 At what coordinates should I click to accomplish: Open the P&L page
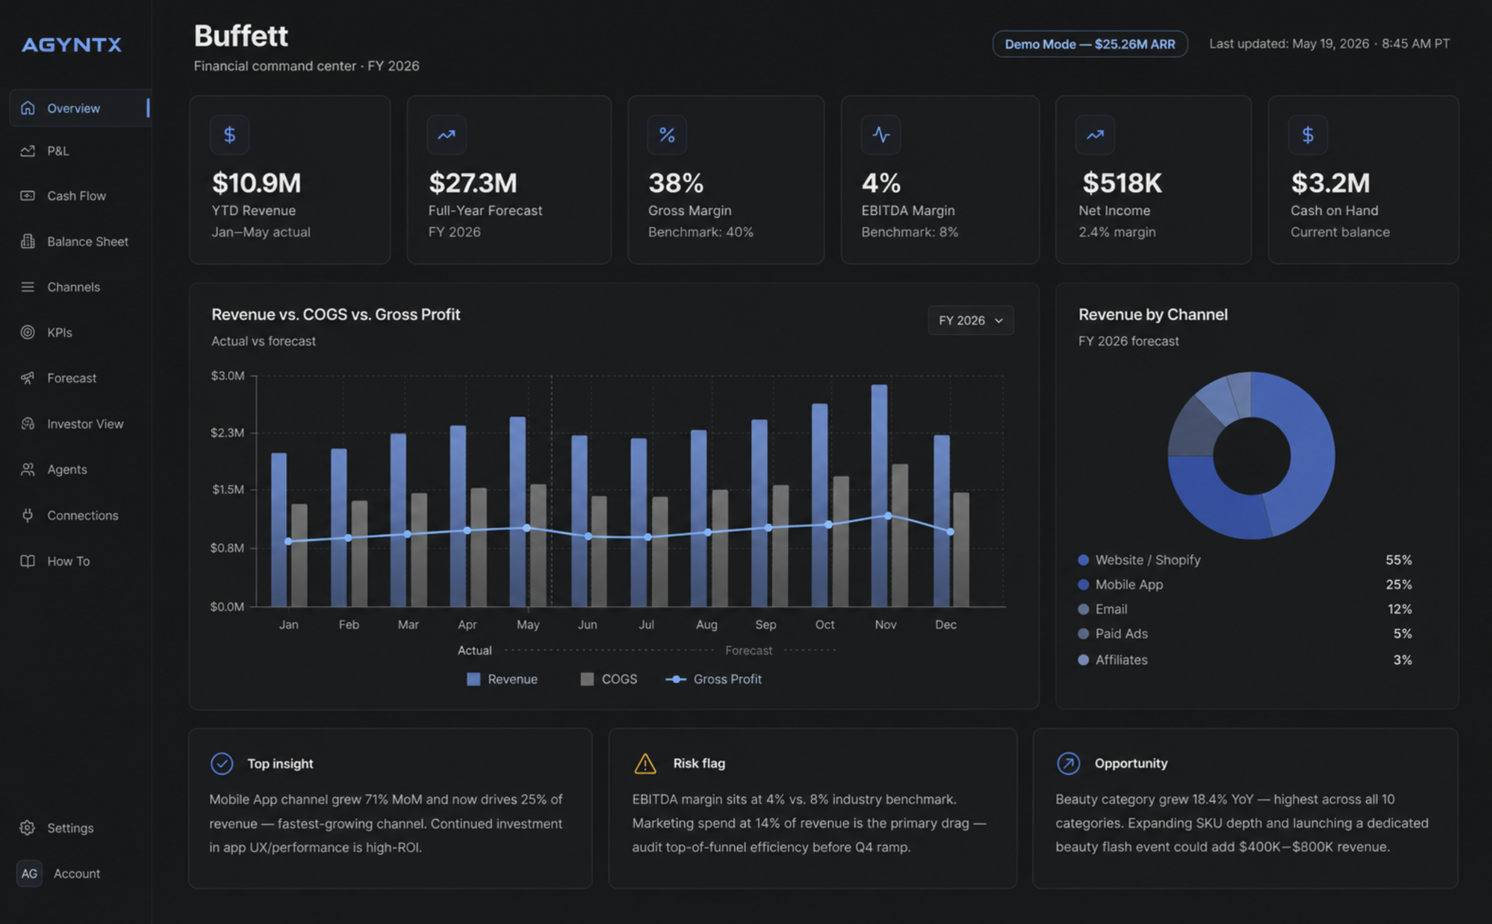(58, 151)
